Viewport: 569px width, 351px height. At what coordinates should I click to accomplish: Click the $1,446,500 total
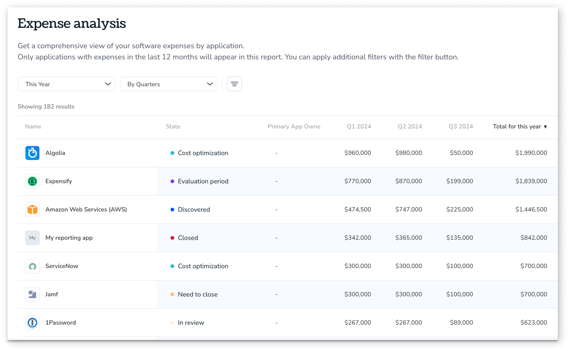click(531, 210)
